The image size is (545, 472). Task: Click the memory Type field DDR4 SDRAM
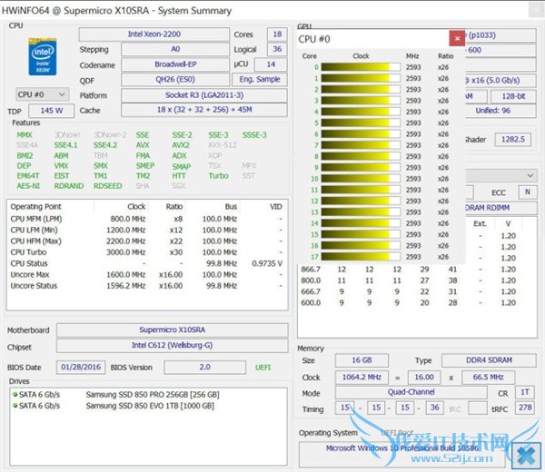(489, 360)
